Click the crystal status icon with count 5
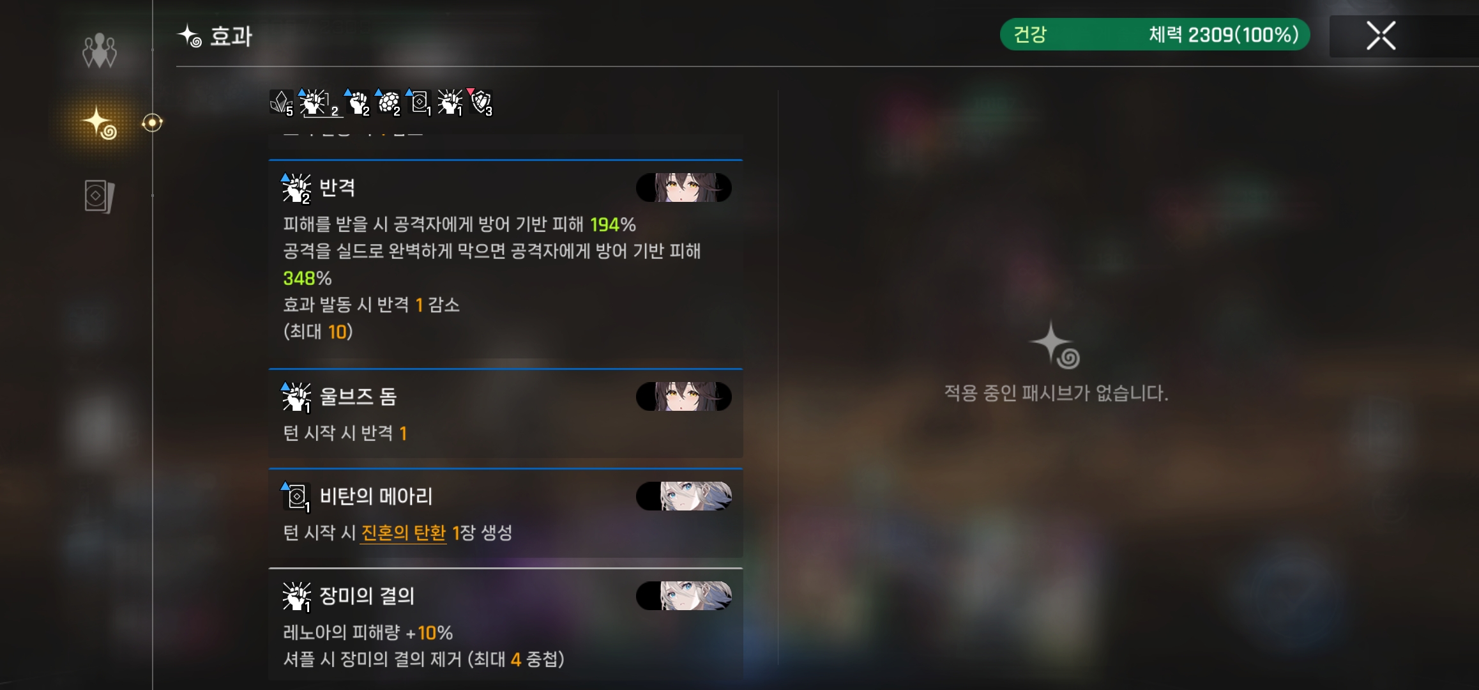The image size is (1479, 690). pyautogui.click(x=282, y=103)
